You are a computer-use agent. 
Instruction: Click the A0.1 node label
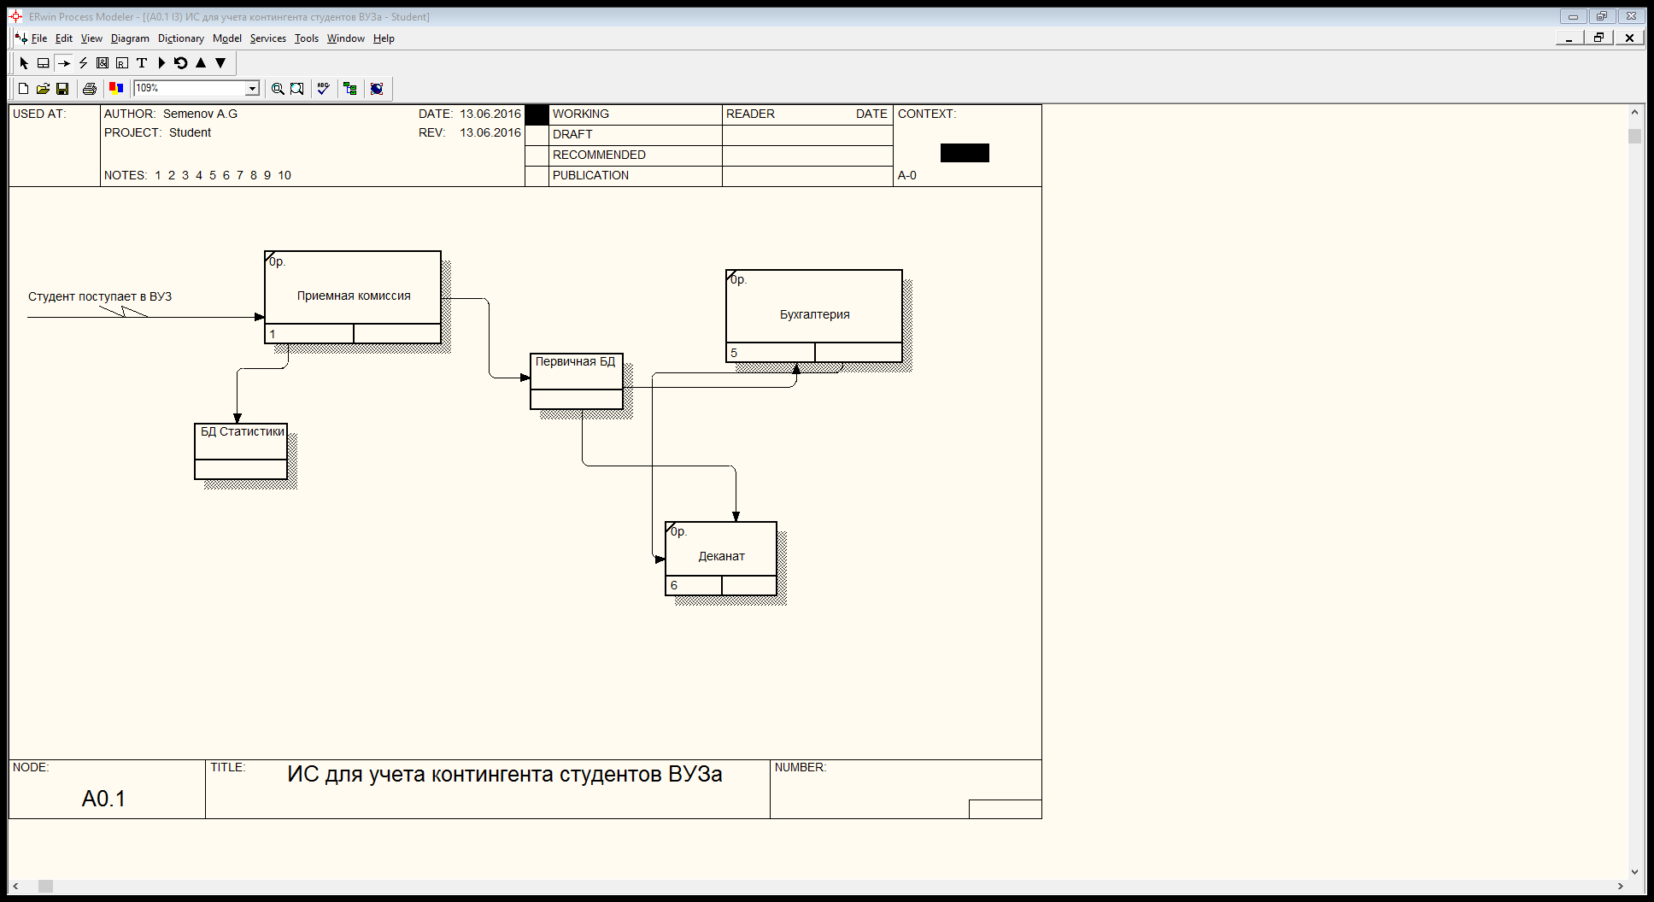(x=103, y=799)
